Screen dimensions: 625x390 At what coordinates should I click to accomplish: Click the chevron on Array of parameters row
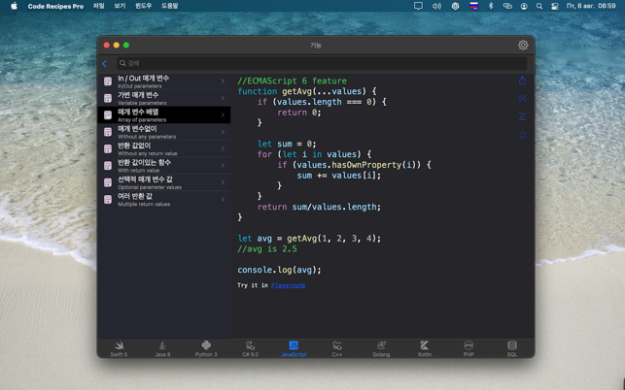coord(223,115)
